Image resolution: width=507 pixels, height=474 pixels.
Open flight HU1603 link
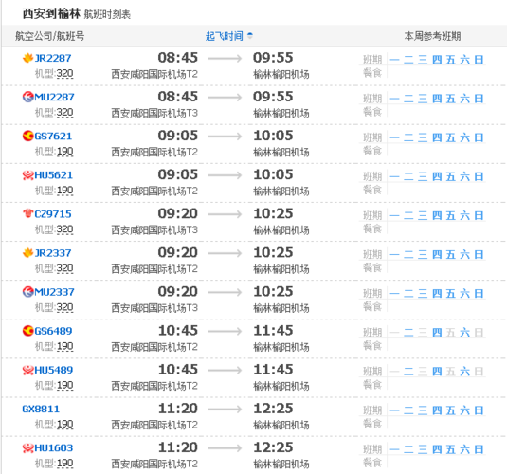53,447
